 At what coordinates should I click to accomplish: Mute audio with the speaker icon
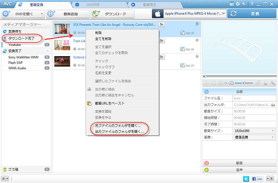click(x=231, y=83)
